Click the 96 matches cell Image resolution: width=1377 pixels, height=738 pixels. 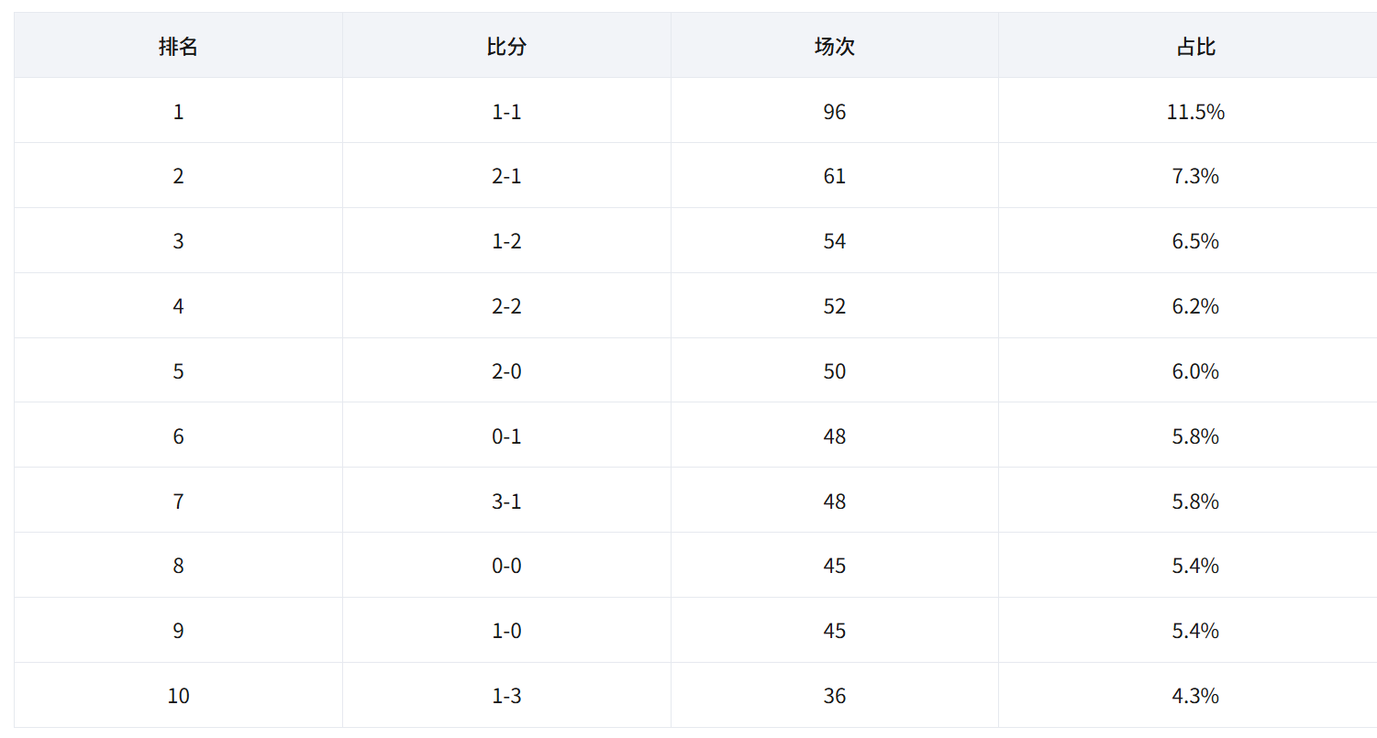coord(834,111)
